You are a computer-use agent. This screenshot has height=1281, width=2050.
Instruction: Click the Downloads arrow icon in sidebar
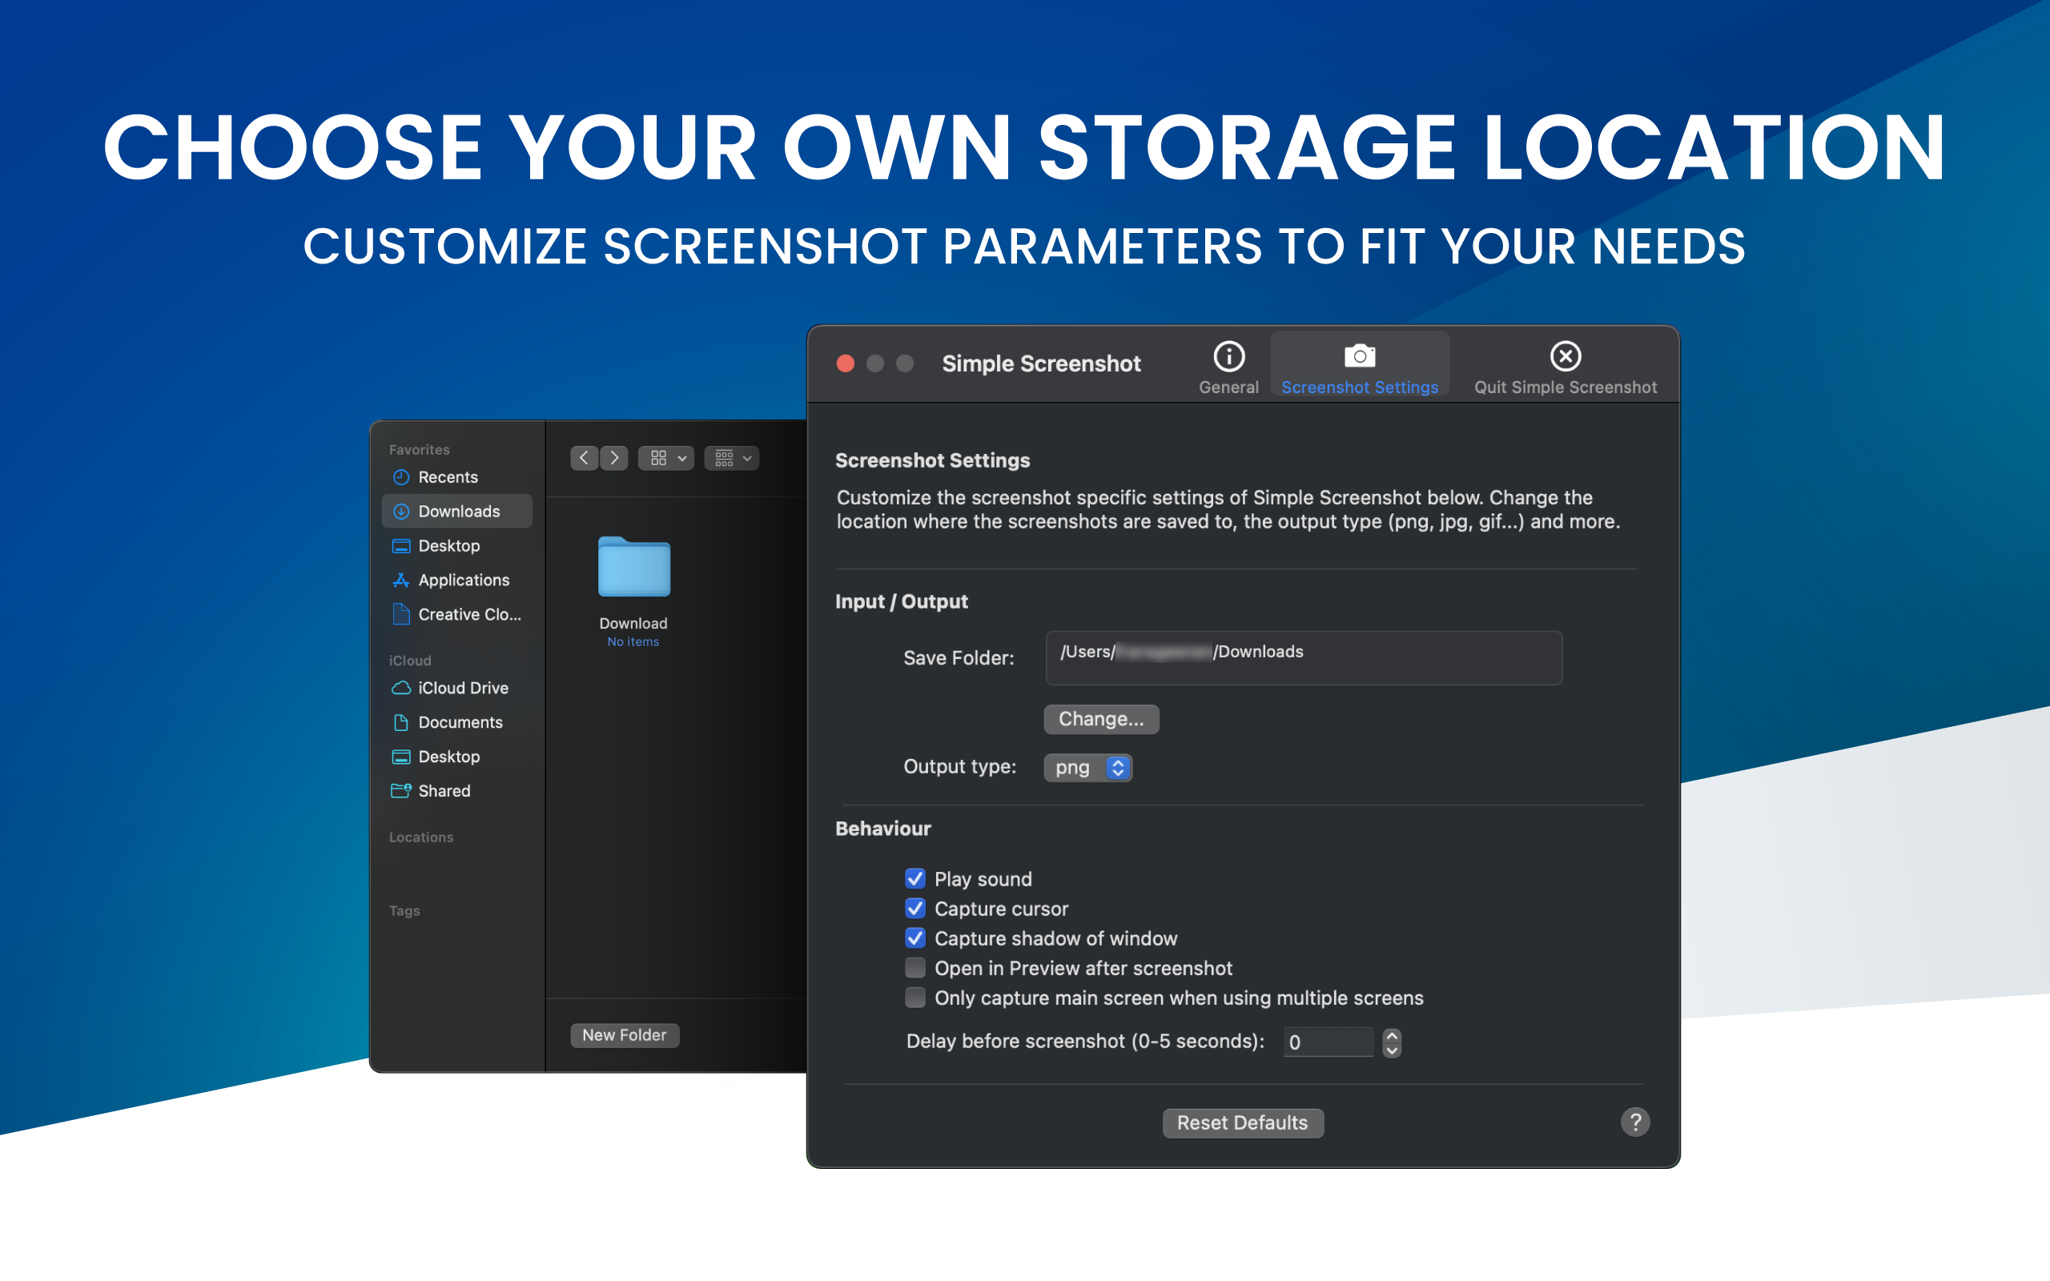401,512
